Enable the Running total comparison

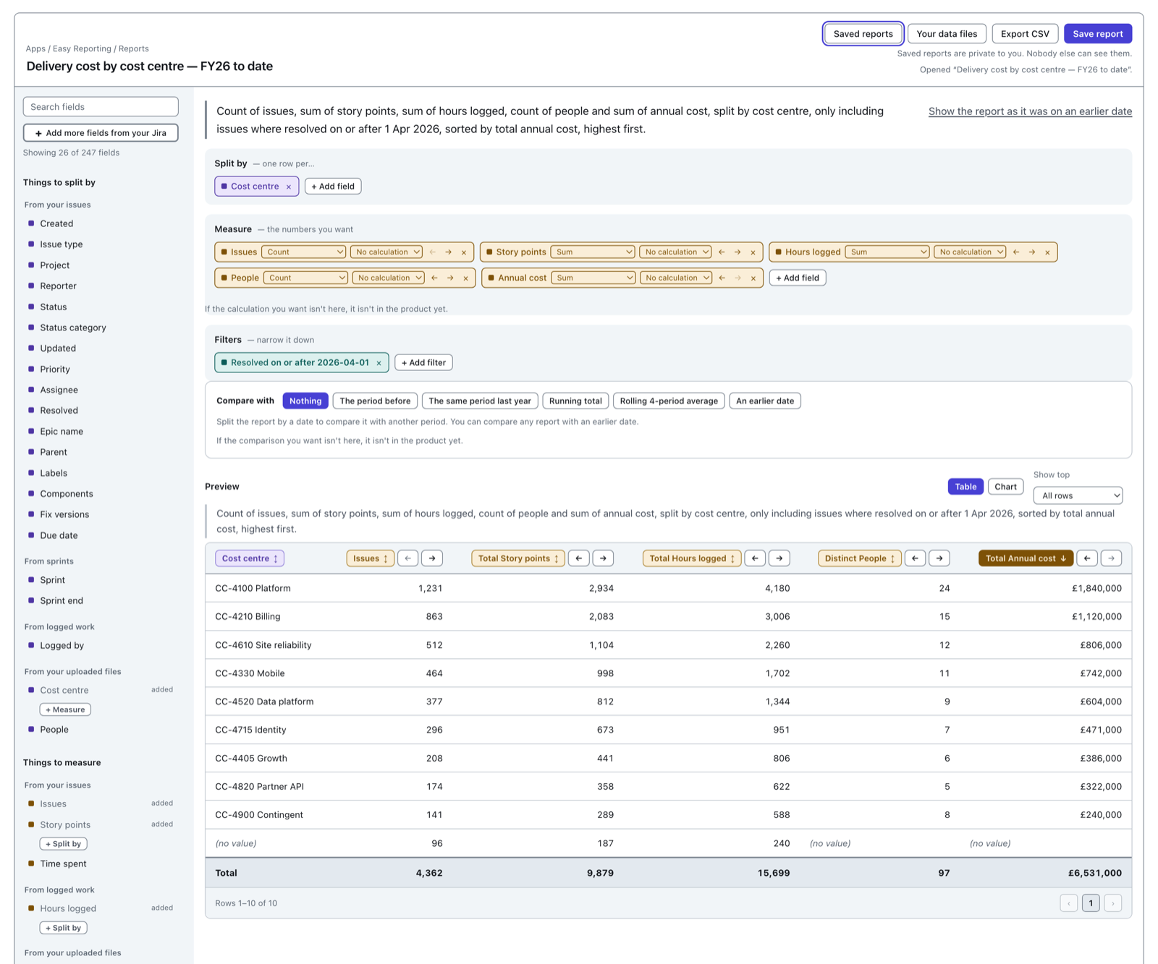[575, 401]
